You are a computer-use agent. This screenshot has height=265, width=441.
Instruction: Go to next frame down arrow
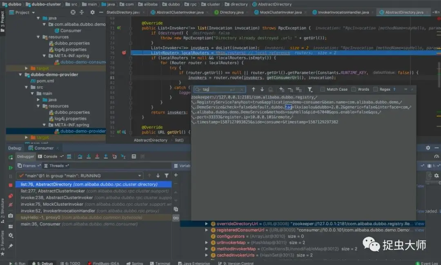[158, 176]
